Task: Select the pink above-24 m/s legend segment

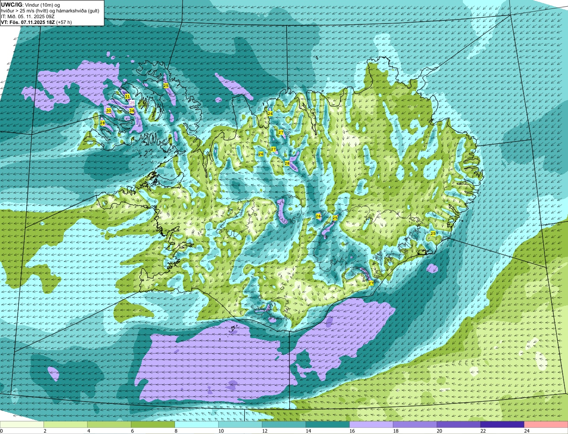Action: click(x=546, y=425)
